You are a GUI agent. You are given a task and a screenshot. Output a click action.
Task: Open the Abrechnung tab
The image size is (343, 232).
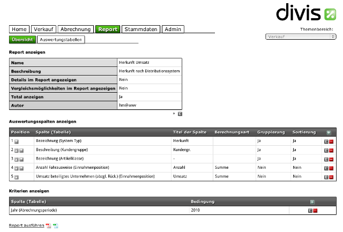pos(75,29)
